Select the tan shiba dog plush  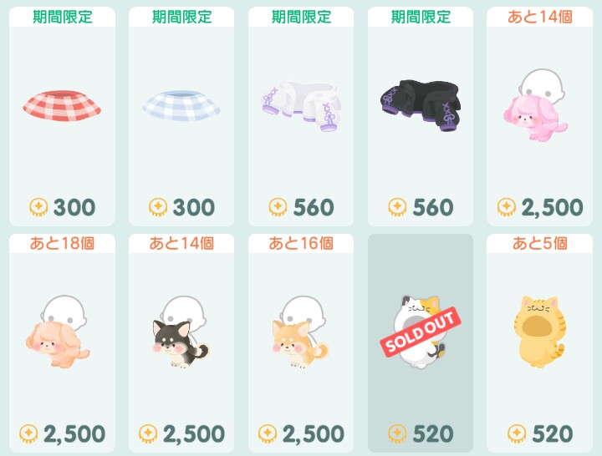tap(300, 332)
